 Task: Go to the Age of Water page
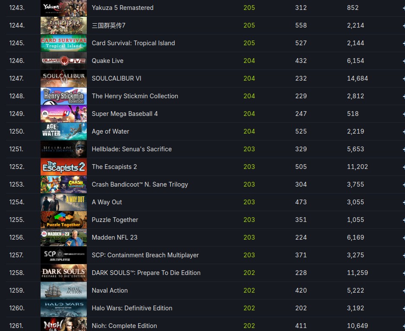[x=110, y=131]
